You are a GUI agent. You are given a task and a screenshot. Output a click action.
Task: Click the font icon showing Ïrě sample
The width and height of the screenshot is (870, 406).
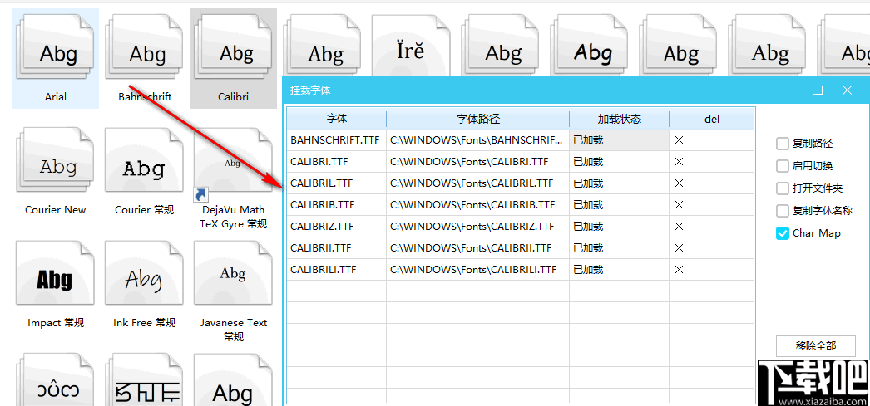click(411, 46)
